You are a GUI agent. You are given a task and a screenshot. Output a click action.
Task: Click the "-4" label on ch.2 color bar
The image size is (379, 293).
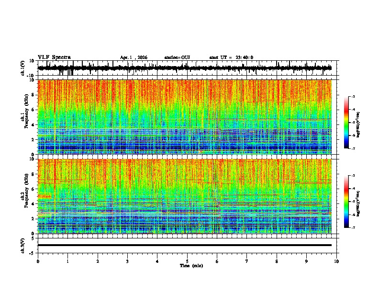[353, 189]
